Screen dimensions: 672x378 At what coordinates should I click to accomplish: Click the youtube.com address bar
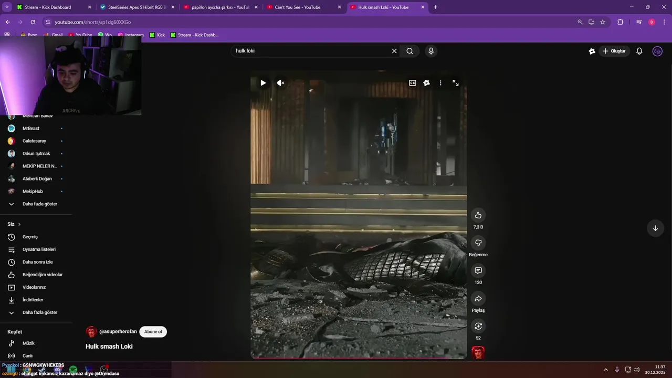coord(310,22)
